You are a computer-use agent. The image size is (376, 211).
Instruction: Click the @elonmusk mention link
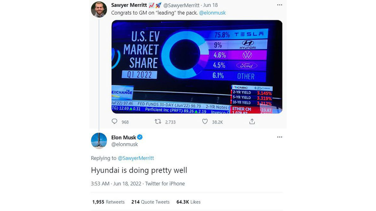pyautogui.click(x=212, y=13)
